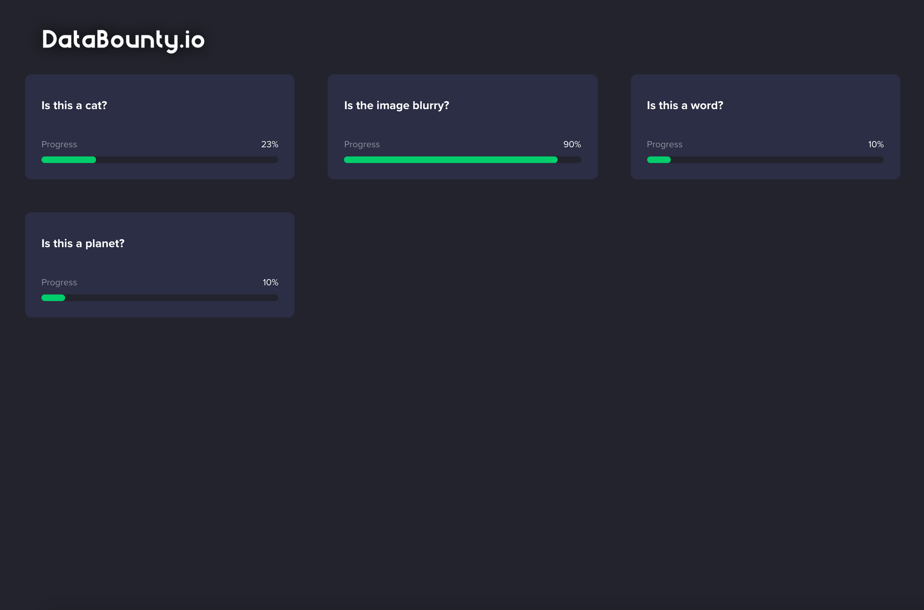Click the 'Is this a cat?' title

tap(74, 106)
